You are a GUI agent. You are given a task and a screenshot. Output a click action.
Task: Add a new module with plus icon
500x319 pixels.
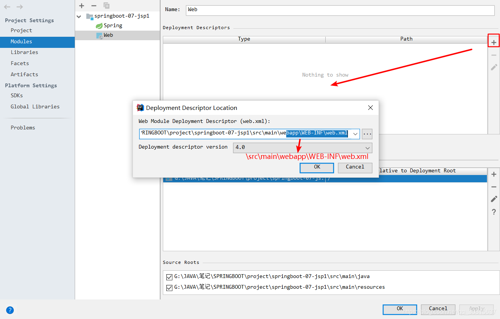point(82,5)
